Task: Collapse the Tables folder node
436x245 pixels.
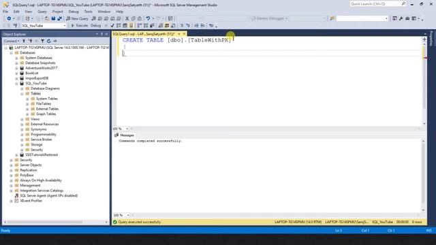Action: coord(22,94)
